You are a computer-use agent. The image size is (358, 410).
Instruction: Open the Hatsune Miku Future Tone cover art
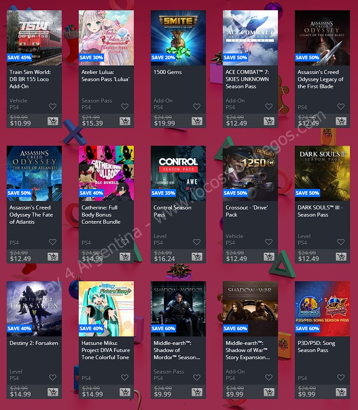[106, 309]
